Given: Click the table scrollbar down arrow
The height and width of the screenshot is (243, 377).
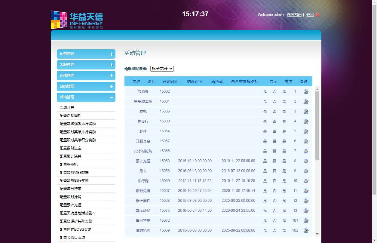Looking at the screenshot, I should coord(317,234).
